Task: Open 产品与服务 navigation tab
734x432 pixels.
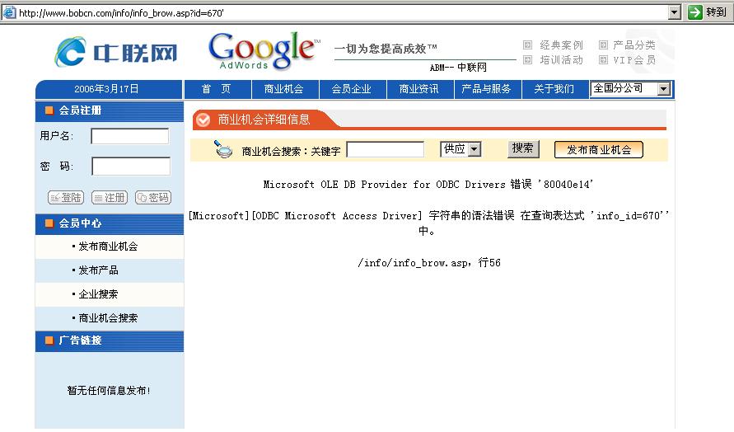Action: pyautogui.click(x=488, y=89)
